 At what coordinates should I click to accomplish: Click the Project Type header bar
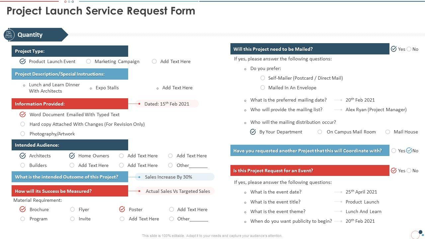pyautogui.click(x=70, y=51)
